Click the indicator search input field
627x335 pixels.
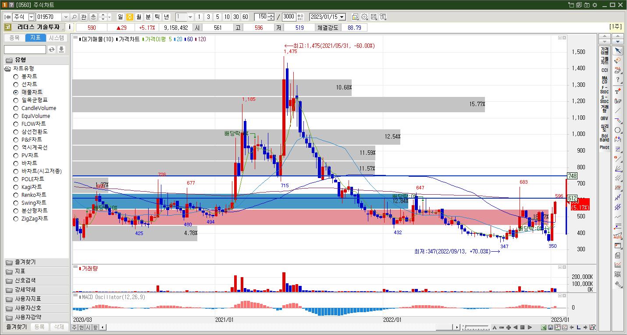25,50
